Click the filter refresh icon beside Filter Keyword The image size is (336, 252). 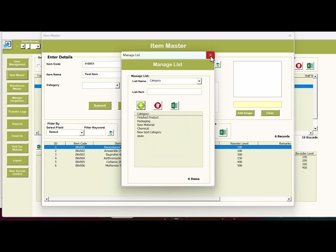coord(111,133)
